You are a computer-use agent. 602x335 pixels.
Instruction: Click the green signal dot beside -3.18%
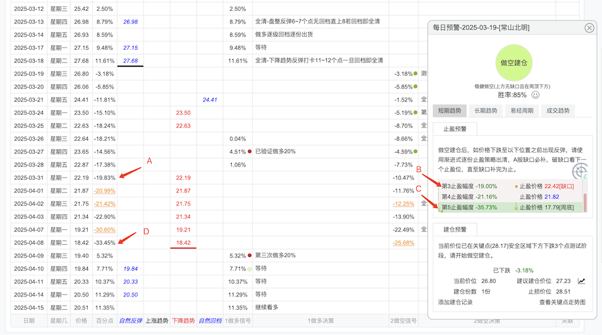coord(415,74)
